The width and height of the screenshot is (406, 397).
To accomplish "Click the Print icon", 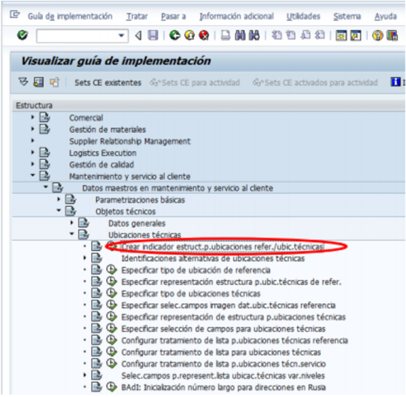I will coord(226,35).
